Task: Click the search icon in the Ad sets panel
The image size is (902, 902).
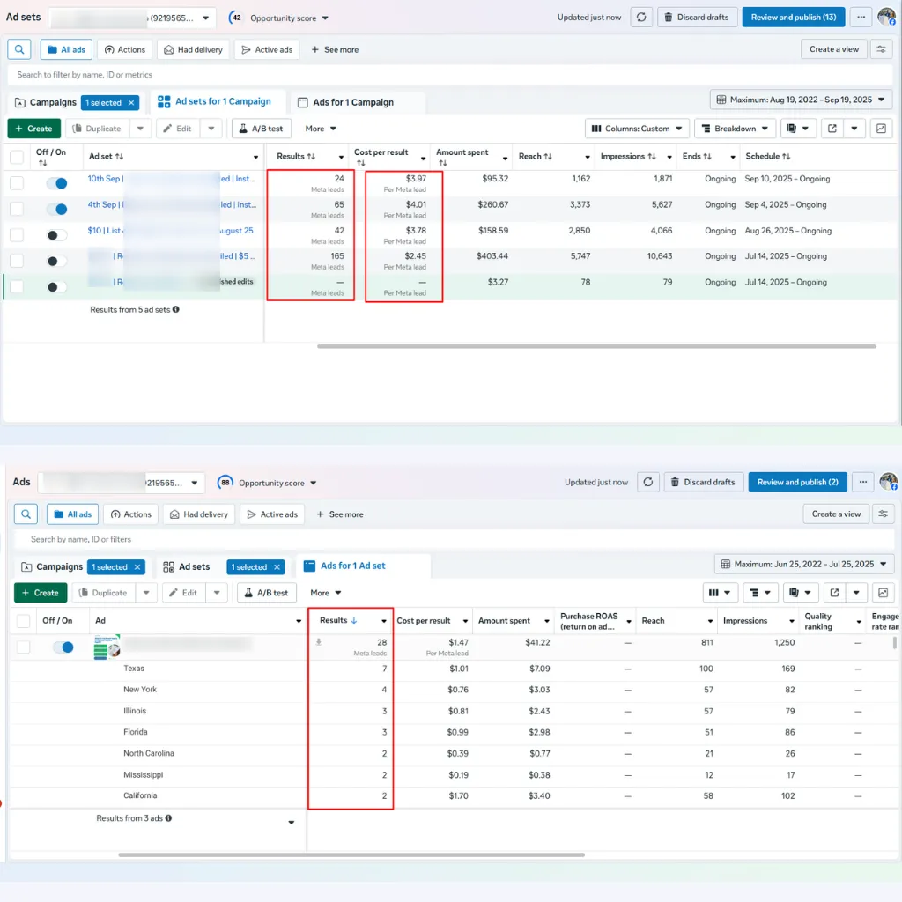Action: tap(19, 49)
